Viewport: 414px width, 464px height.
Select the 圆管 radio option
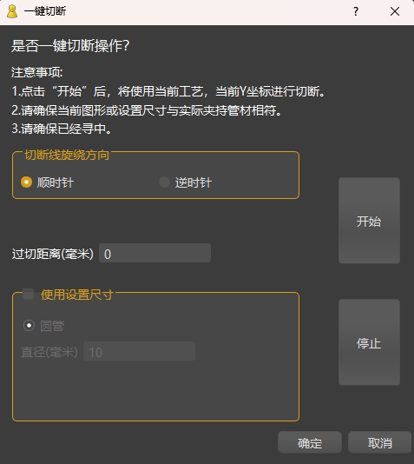click(29, 326)
